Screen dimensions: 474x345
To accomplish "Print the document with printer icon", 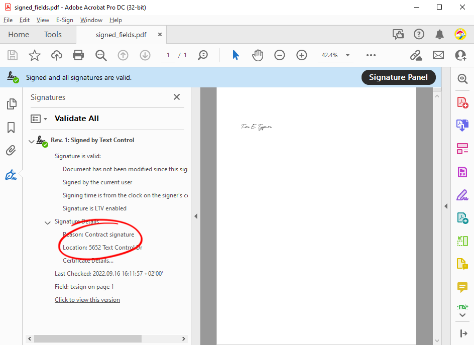I will click(x=78, y=55).
